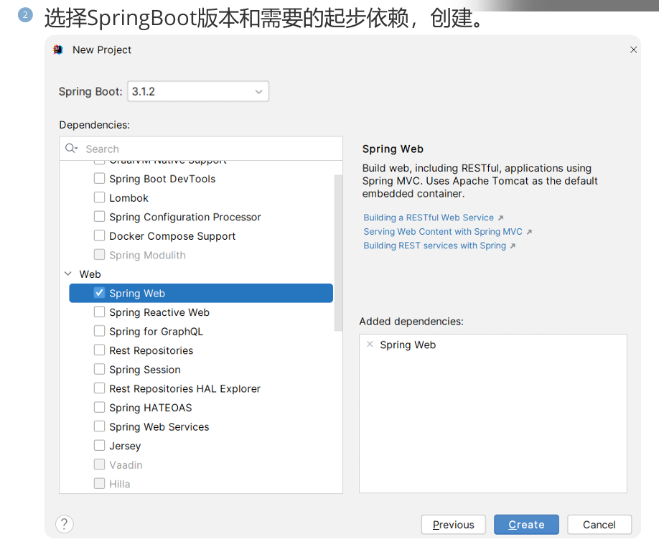664x542 pixels.
Task: Tick the Lombok checkbox
Action: pyautogui.click(x=99, y=197)
